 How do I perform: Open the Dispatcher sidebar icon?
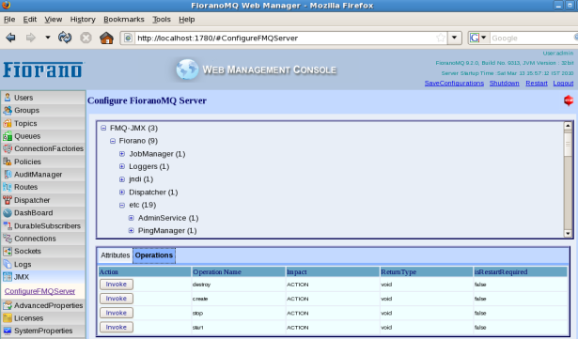(x=8, y=200)
